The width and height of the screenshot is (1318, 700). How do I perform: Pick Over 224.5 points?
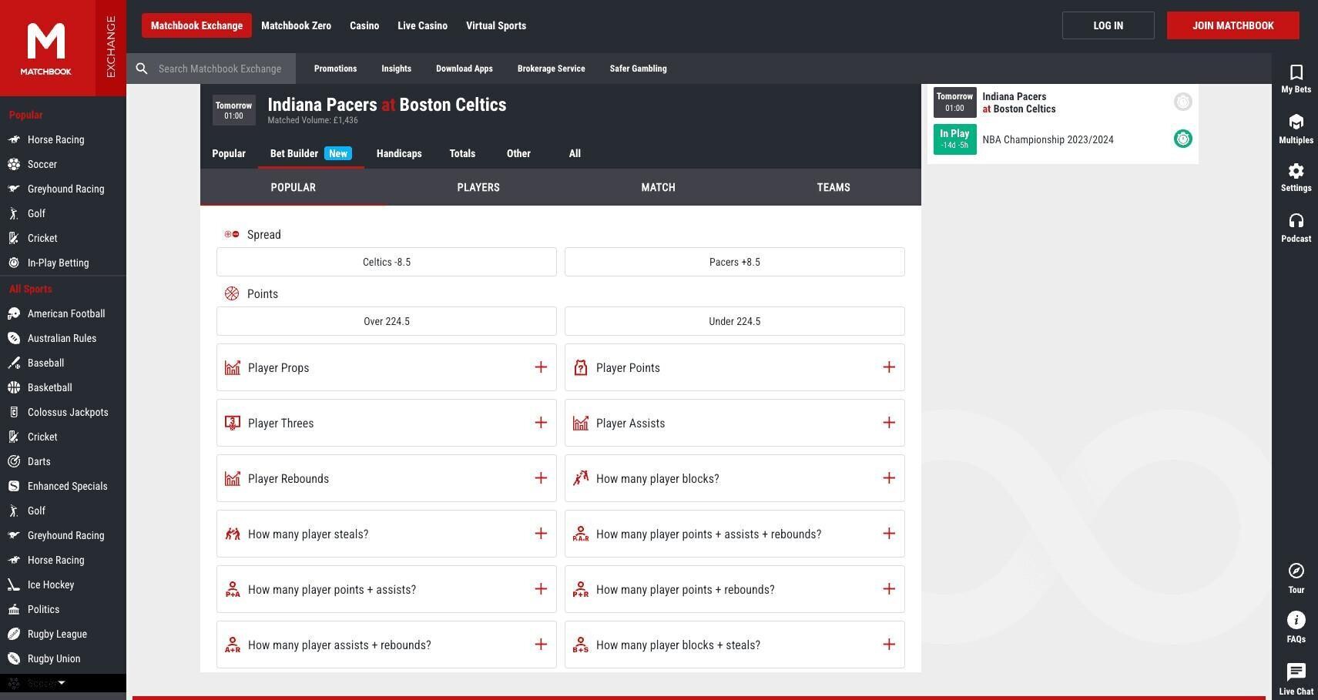[387, 321]
